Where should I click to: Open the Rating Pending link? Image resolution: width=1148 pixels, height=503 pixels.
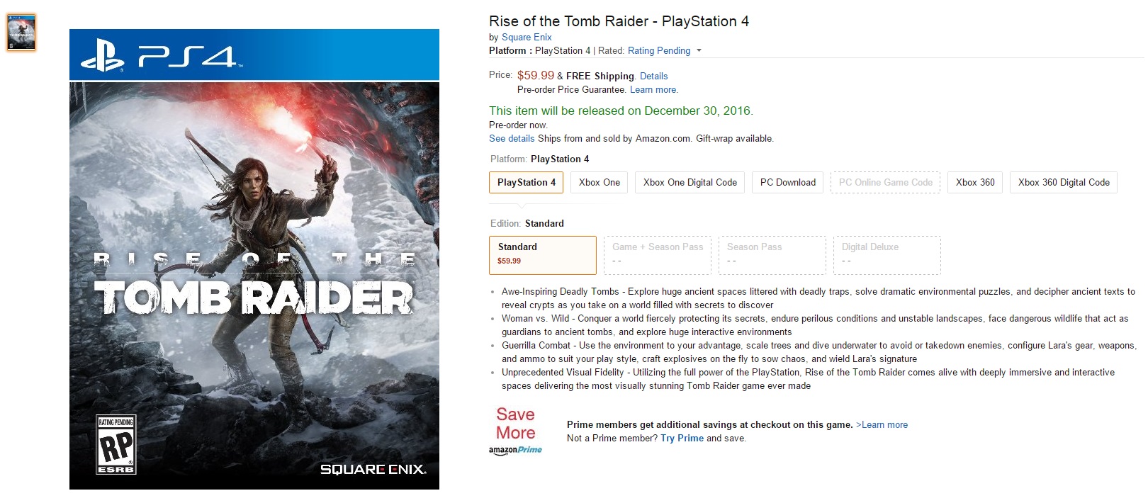(x=658, y=50)
